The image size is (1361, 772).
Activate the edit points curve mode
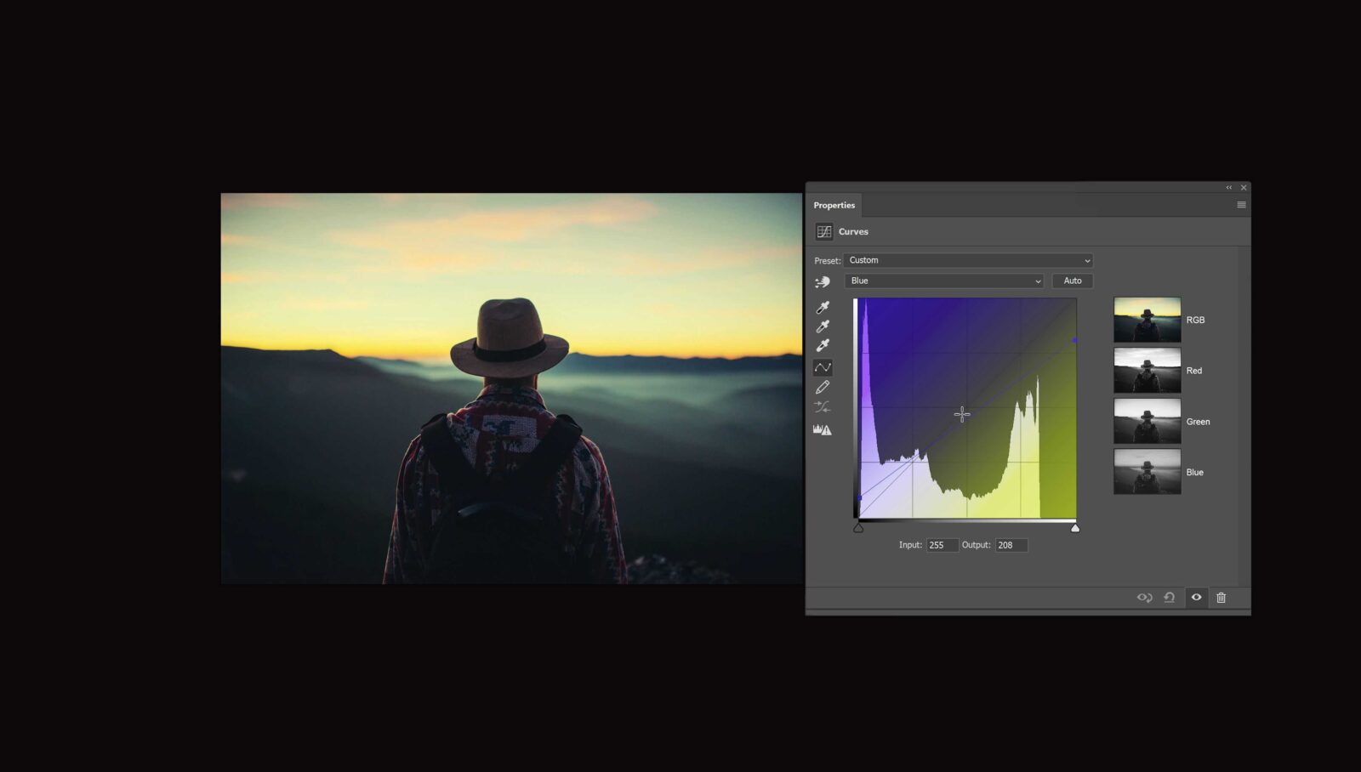coord(823,366)
